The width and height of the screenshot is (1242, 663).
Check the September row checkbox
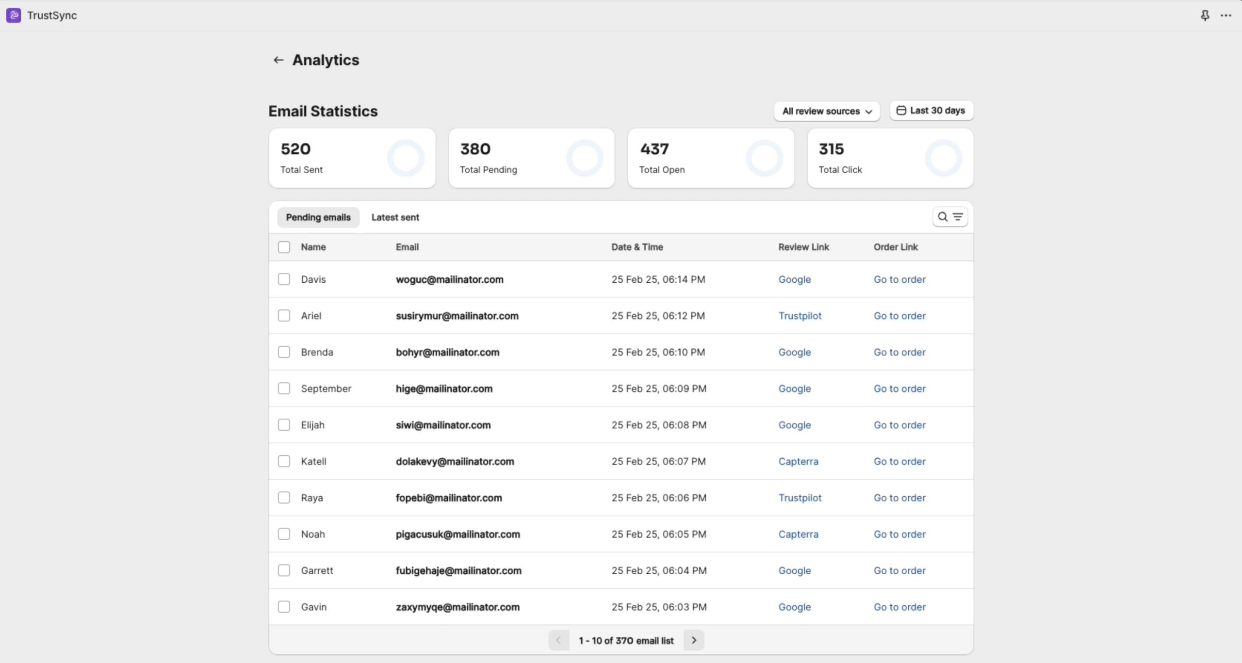pyautogui.click(x=284, y=388)
